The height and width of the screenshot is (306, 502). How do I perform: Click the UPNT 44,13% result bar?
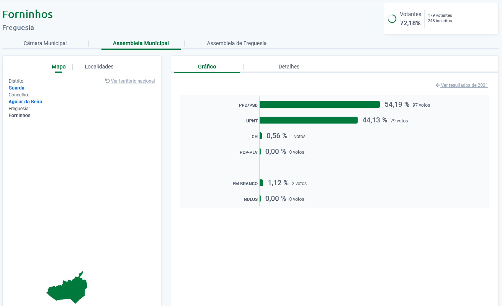pyautogui.click(x=308, y=120)
